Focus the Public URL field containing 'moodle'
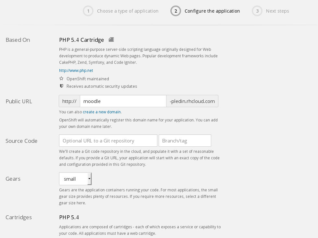 point(123,101)
